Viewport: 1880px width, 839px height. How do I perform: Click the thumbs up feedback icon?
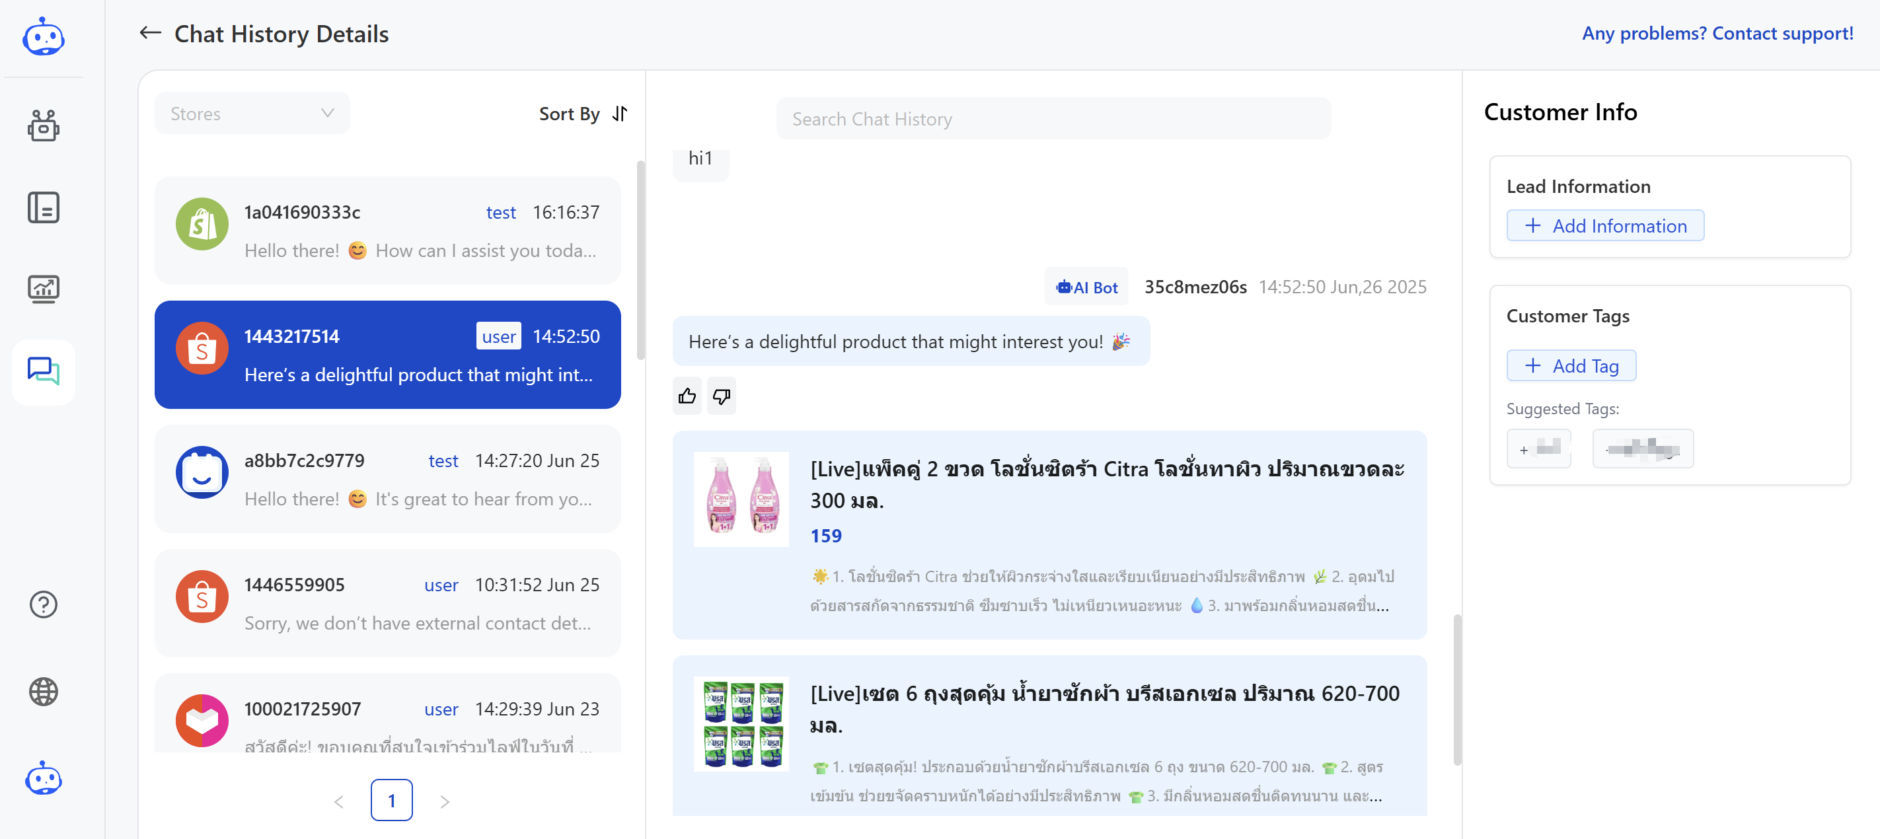coord(687,396)
